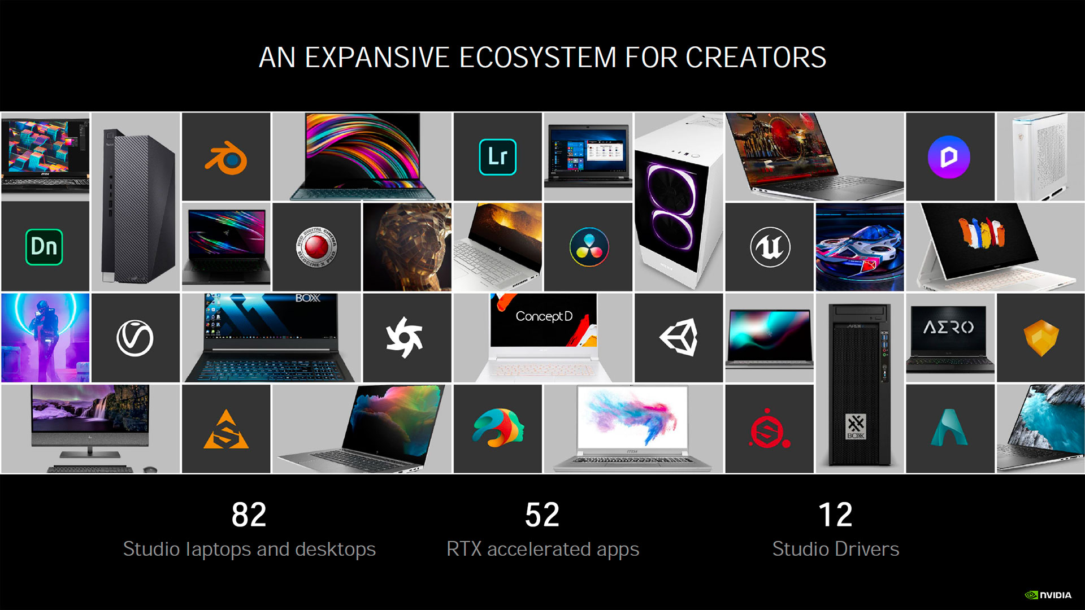Screen dimensions: 1085x610
Task: Click the number 82
Action: point(249,515)
